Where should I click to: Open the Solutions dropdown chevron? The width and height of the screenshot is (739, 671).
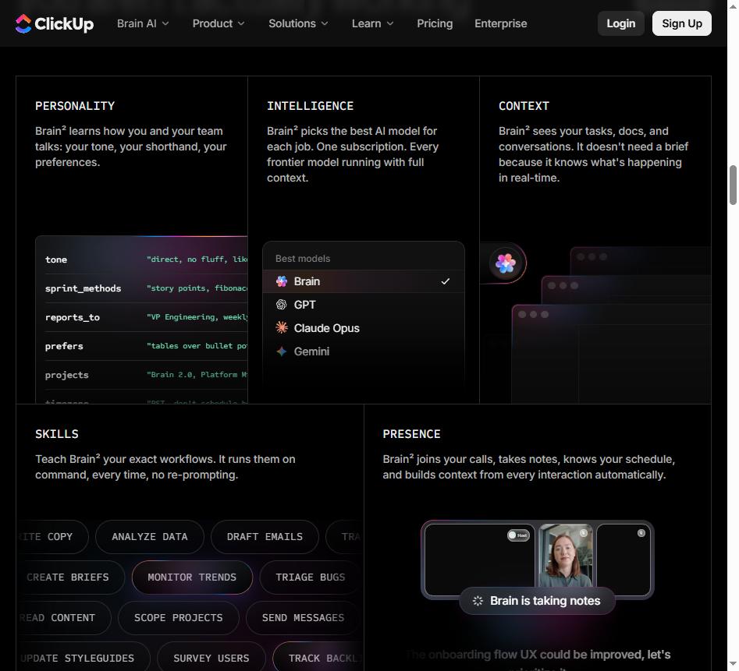pyautogui.click(x=325, y=23)
